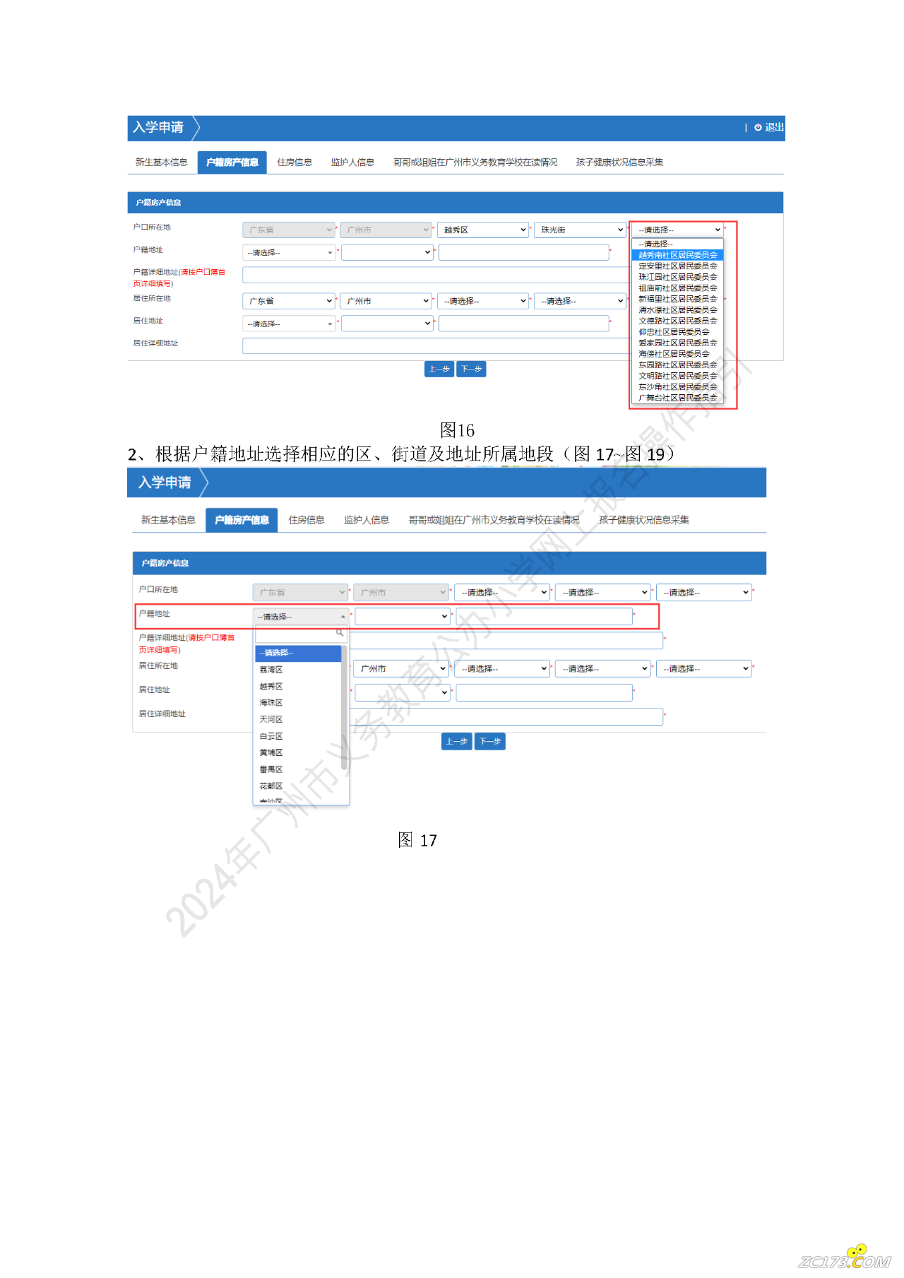Image resolution: width=904 pixels, height=1278 pixels.
Task: Select 海傍社区居民委员会 option
Action: tap(677, 354)
